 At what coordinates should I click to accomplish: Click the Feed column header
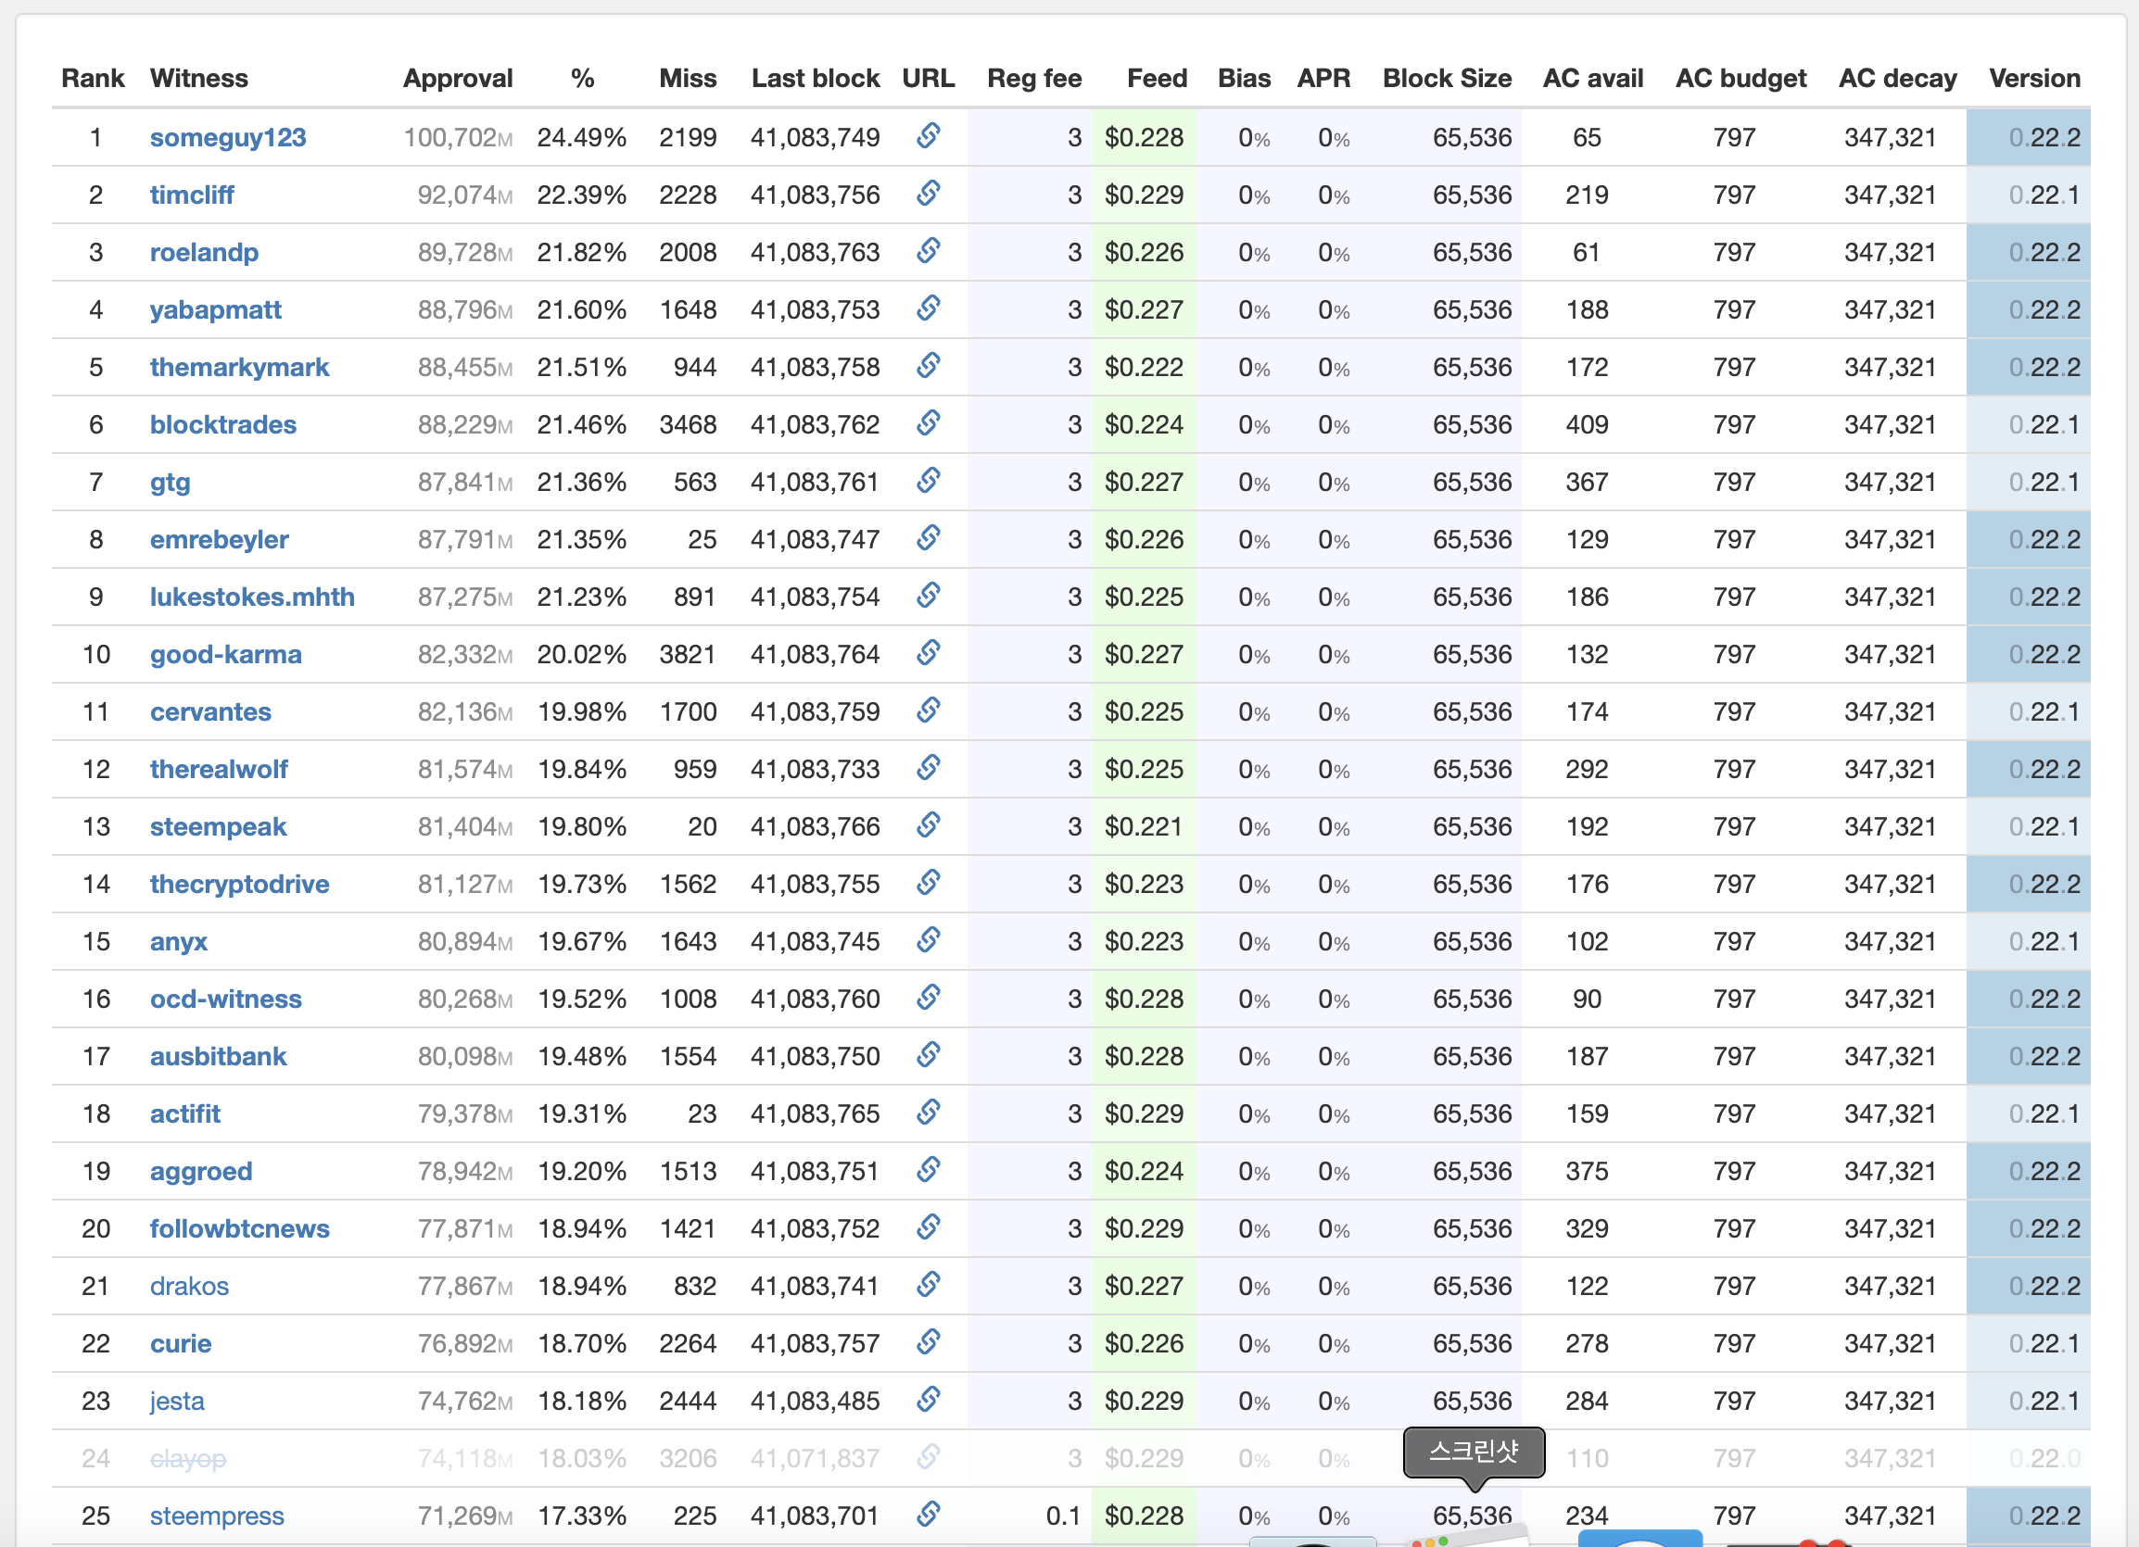1158,78
